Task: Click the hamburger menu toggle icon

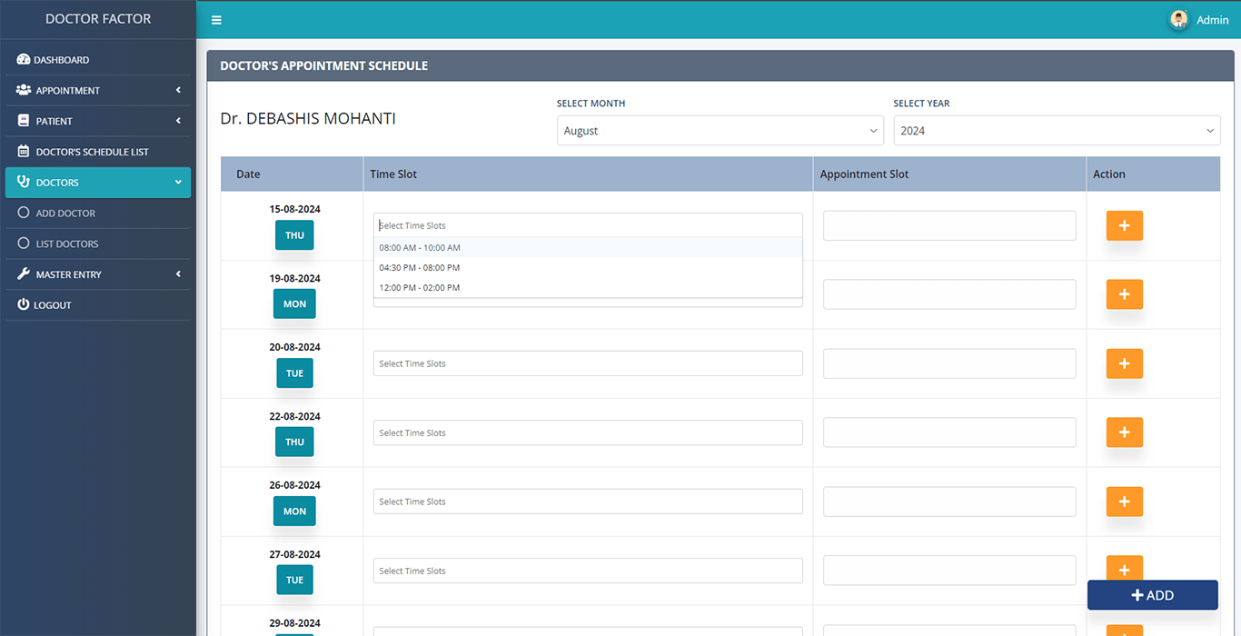Action: click(x=216, y=20)
